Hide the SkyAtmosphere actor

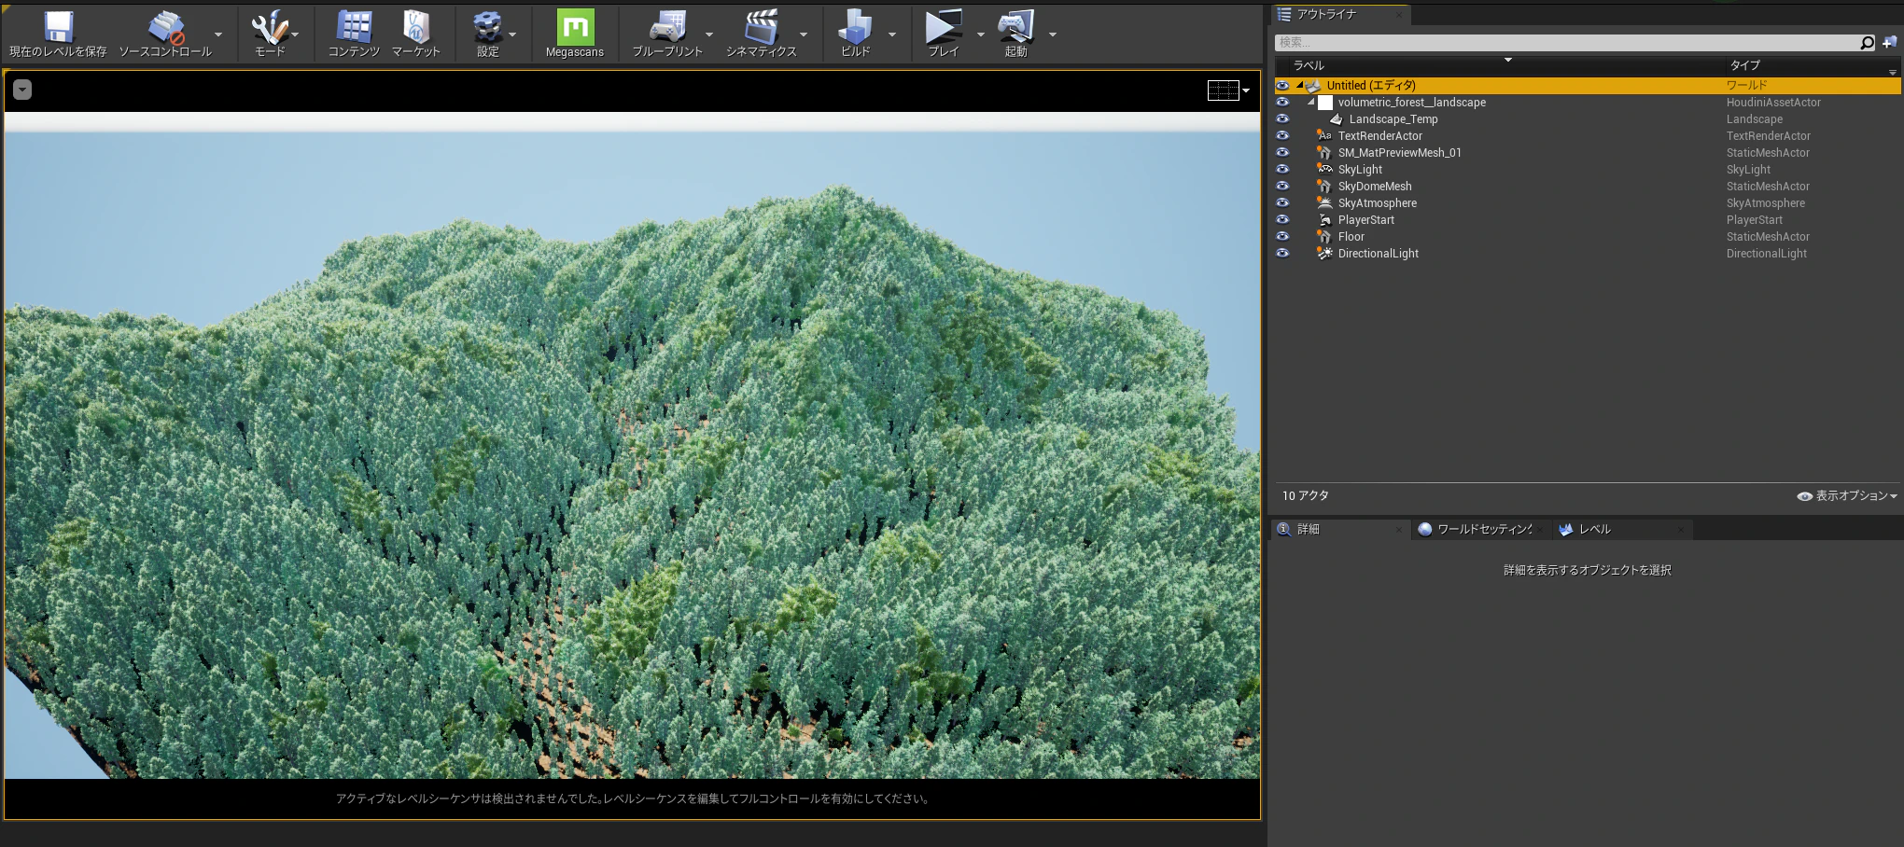pos(1282,203)
